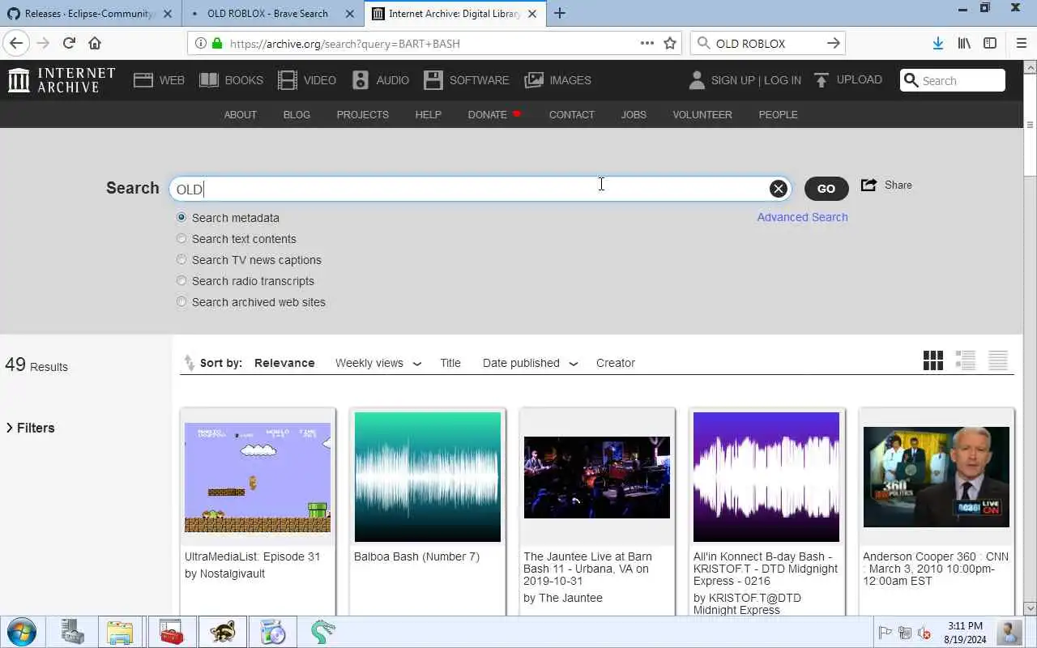Select Search text contents radio button

coord(181,238)
